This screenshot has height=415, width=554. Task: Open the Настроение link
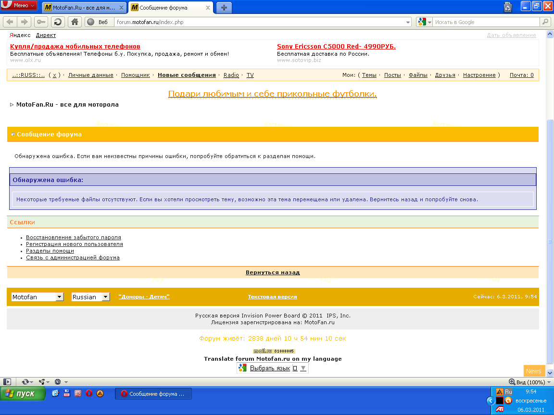point(479,75)
